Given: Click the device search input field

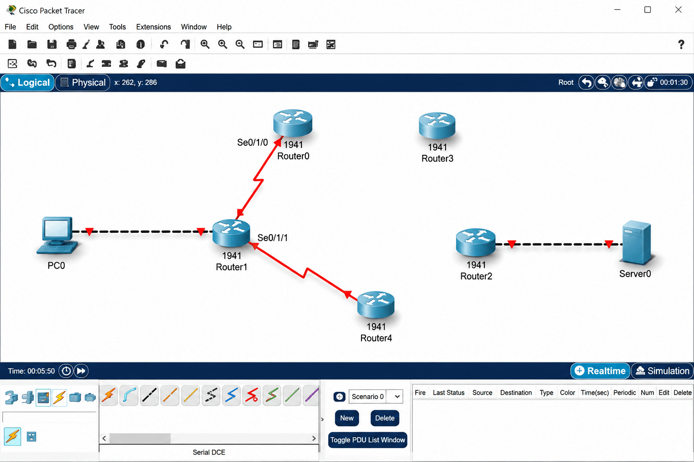Looking at the screenshot, I should pyautogui.click(x=49, y=417).
